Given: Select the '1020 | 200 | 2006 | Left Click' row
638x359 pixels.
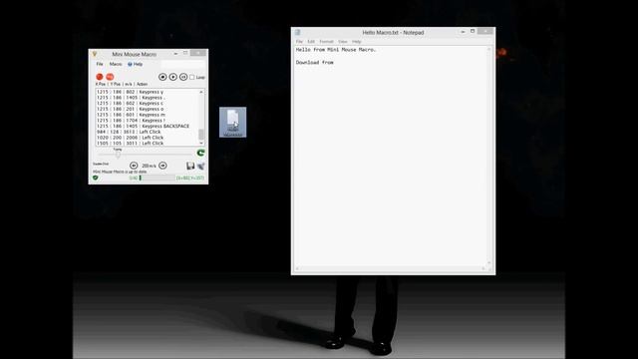Looking at the screenshot, I should point(147,138).
